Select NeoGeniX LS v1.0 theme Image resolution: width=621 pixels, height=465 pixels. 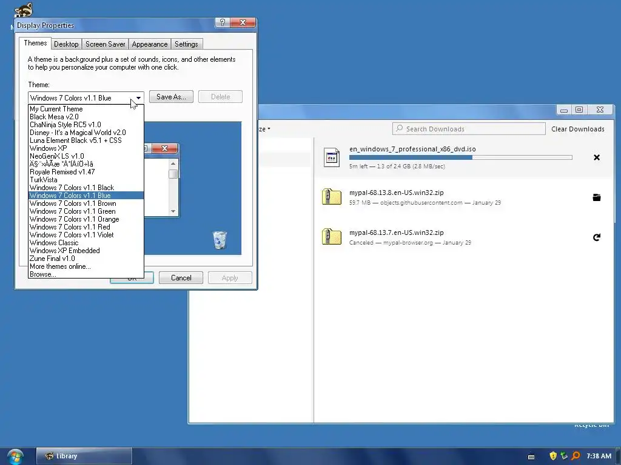pyautogui.click(x=86, y=156)
